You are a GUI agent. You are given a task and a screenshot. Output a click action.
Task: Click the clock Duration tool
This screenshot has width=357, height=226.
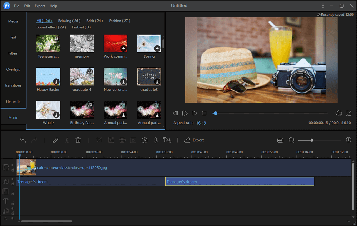click(145, 140)
